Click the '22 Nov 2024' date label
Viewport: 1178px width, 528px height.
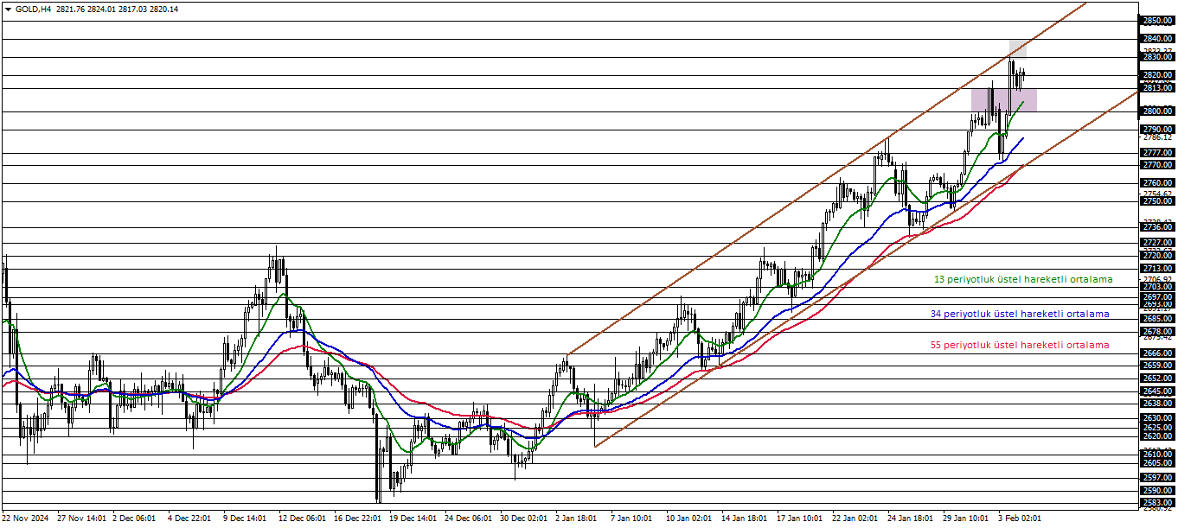[25, 518]
